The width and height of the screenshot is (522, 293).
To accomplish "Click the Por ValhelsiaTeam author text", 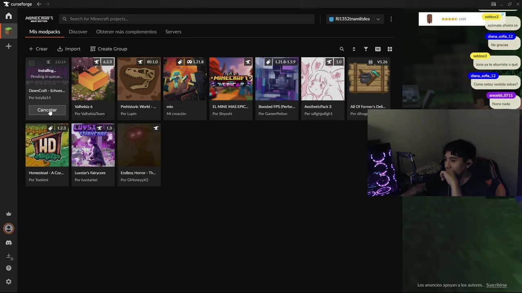I will 90,114.
